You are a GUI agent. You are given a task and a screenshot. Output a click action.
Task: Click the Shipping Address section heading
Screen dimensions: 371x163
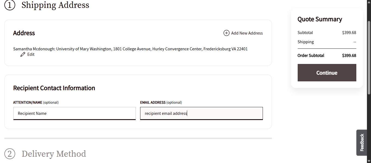pos(55,5)
